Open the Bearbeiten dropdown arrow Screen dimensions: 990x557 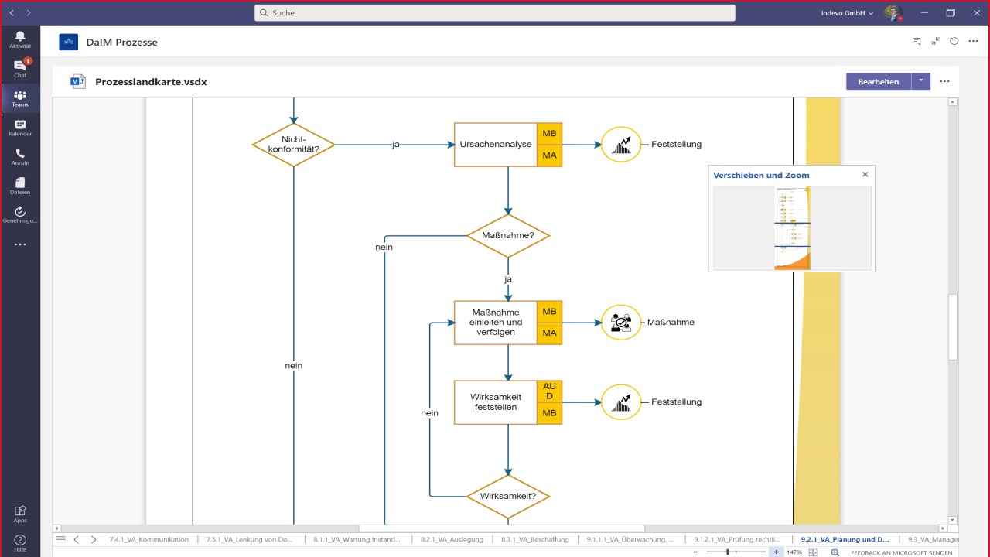(x=920, y=81)
